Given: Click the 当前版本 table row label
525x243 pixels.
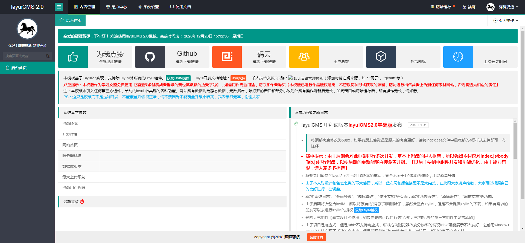Looking at the screenshot, I should [70, 124].
